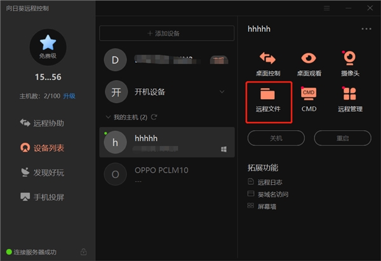Expand the 开机设备 dropdown chevron
This screenshot has width=381, height=261.
(x=222, y=92)
